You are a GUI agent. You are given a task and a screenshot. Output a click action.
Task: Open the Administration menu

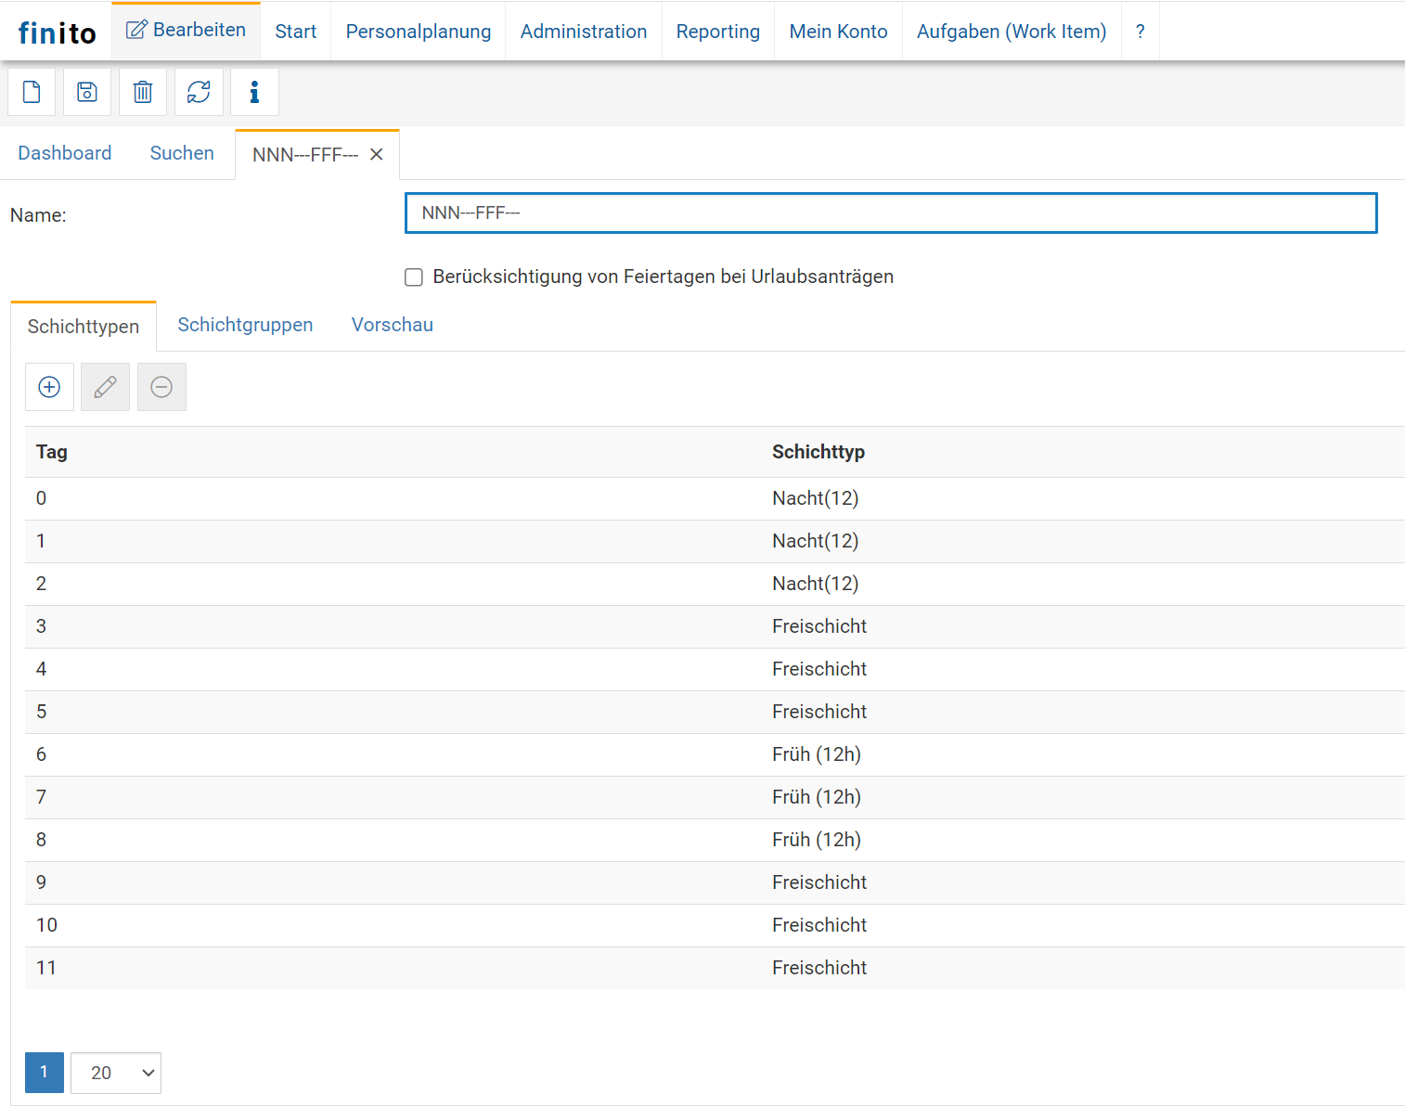(583, 32)
